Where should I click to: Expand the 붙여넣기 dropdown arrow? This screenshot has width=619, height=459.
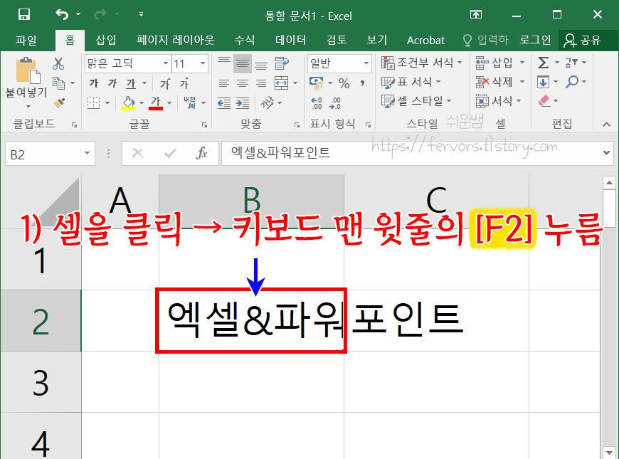28,107
